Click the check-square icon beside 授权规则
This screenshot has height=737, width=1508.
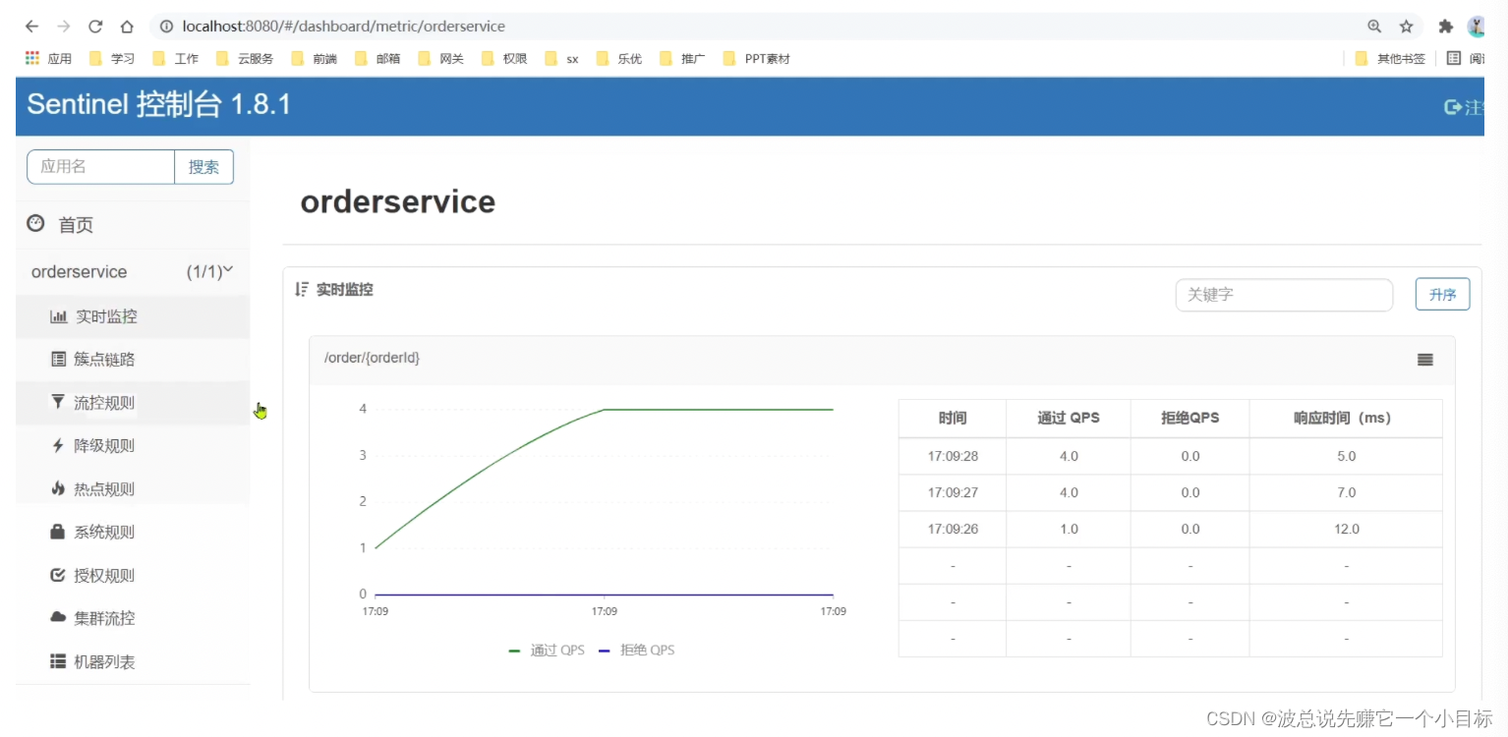point(58,575)
